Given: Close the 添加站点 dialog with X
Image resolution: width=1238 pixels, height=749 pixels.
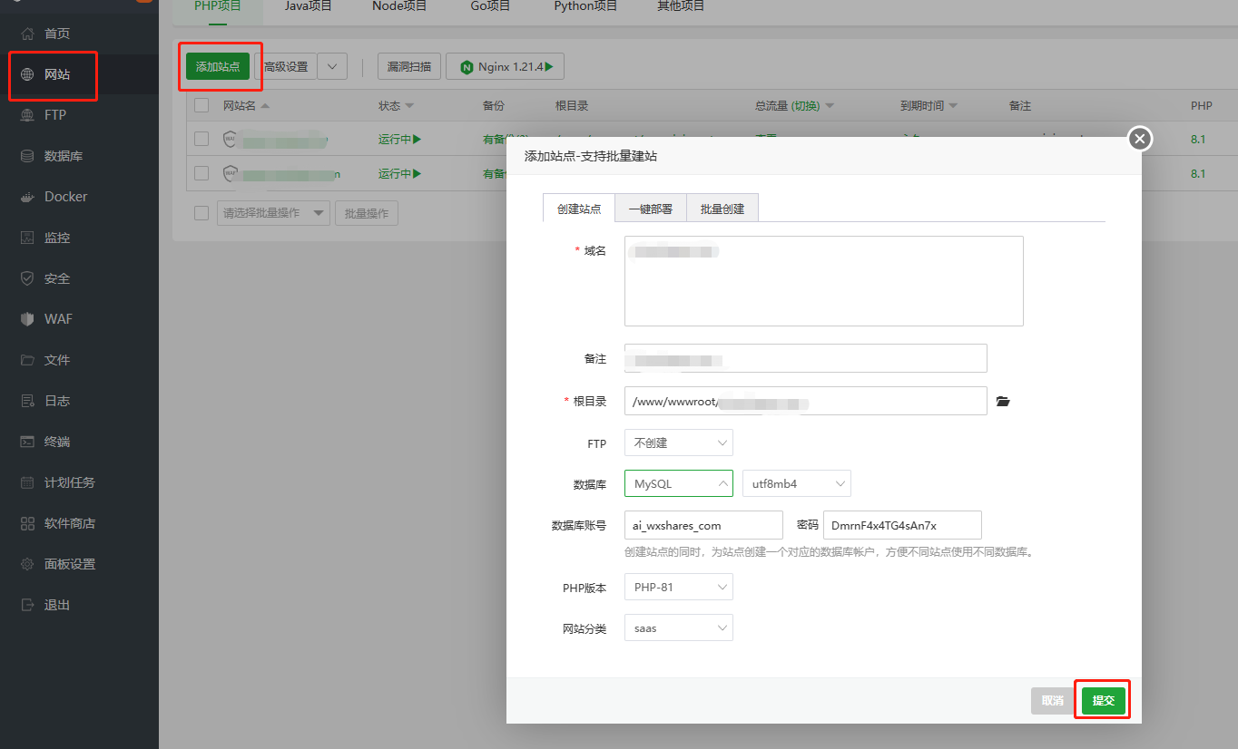Looking at the screenshot, I should click(1140, 139).
